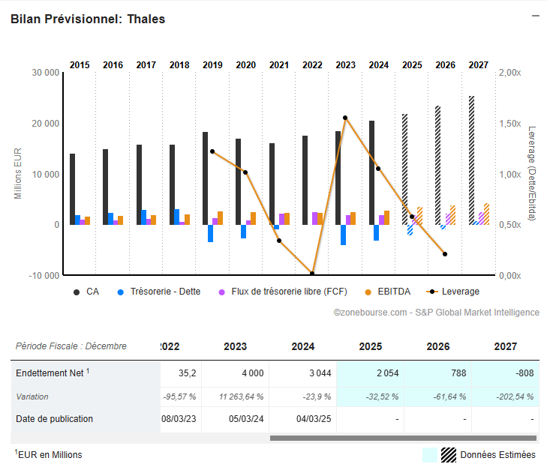
Task: Click the table's horizontal scrollbar thumb
Action: pyautogui.click(x=403, y=438)
